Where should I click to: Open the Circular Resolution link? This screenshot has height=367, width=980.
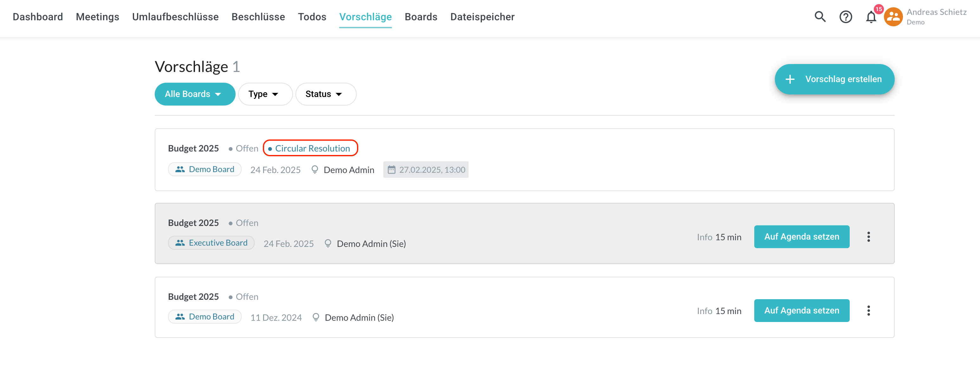pos(312,148)
